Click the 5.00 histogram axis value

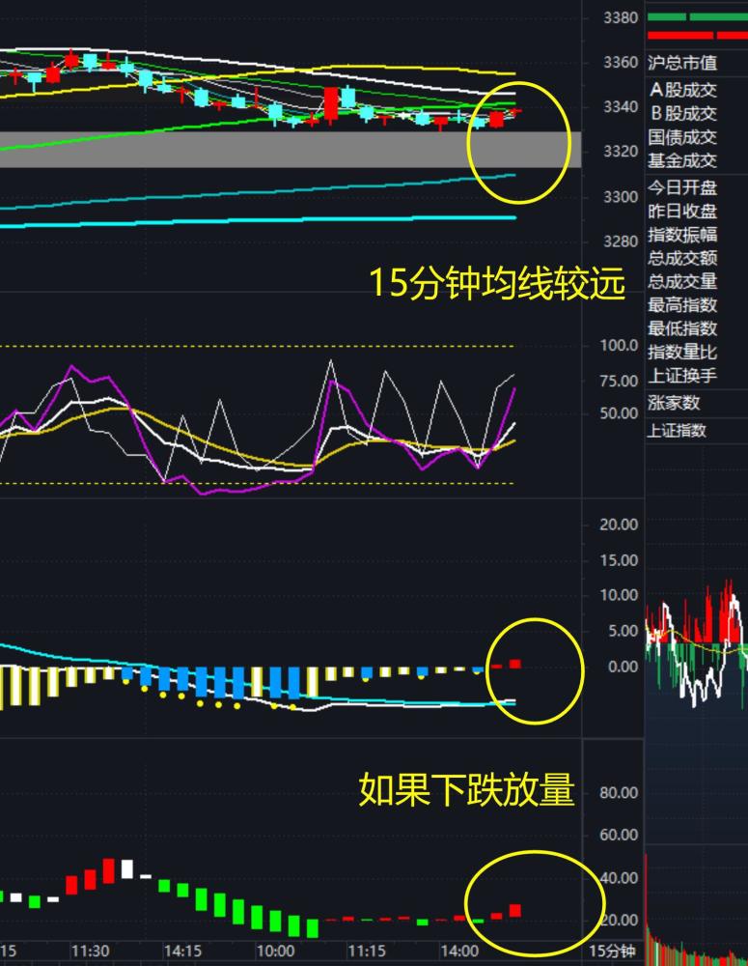click(623, 631)
